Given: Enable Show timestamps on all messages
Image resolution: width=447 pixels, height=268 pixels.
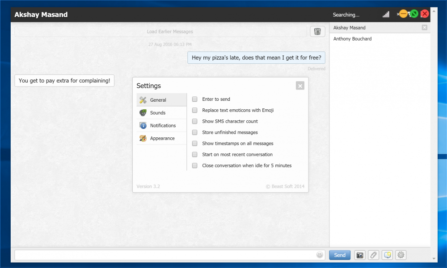Looking at the screenshot, I should tap(195, 144).
